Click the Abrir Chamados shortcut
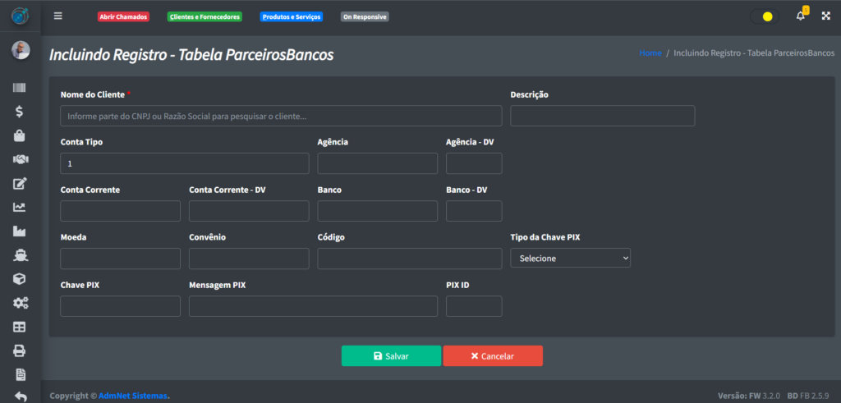 click(x=123, y=16)
